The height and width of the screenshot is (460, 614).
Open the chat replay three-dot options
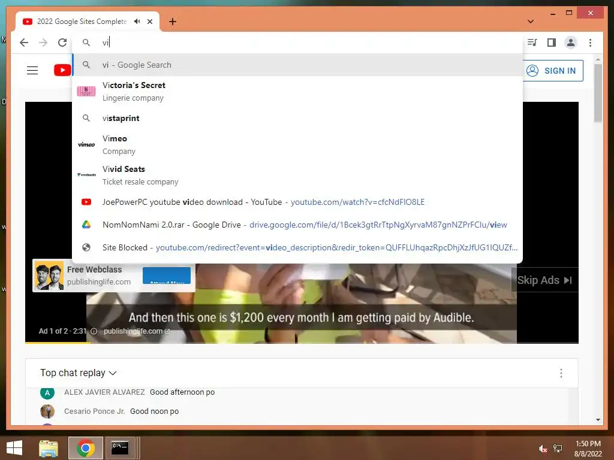(561, 373)
